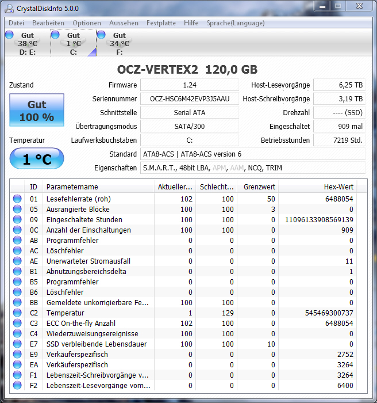Screen dimensions: 377x403
Task: Click the 1 °C temperature button
Action: click(x=37, y=158)
